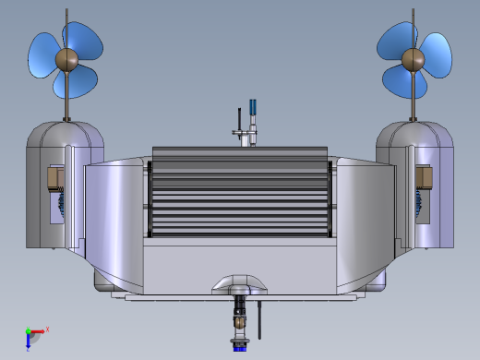The height and width of the screenshot is (360, 480).
Task: Select the flat base plate under the hull
Action: (x=241, y=297)
